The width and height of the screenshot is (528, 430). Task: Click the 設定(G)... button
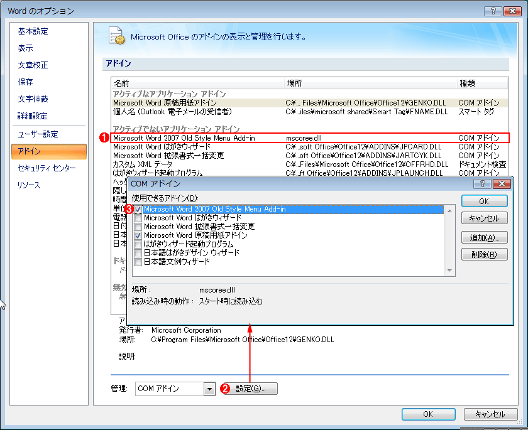click(x=251, y=389)
